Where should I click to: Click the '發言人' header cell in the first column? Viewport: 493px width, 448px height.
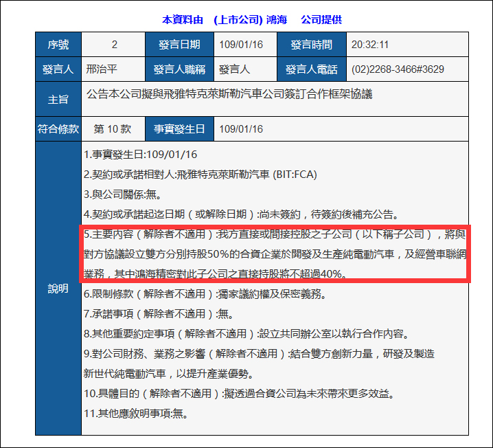[x=58, y=69]
